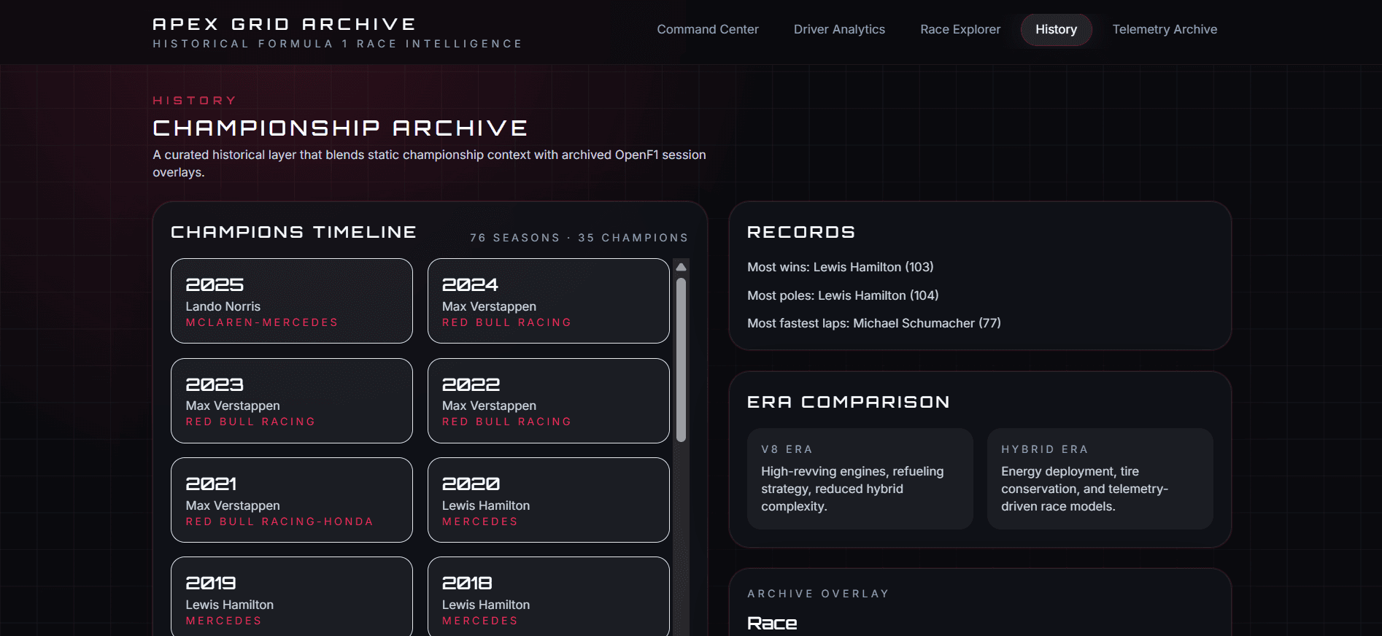Click the '76 Seasons · 35 Champions' label
Image resolution: width=1382 pixels, height=636 pixels.
[579, 238]
